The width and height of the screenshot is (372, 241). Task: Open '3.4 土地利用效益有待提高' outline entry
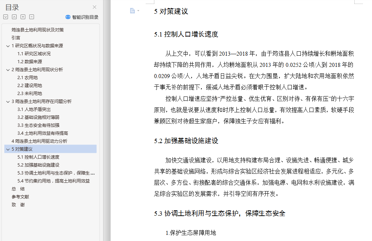pos(43,133)
